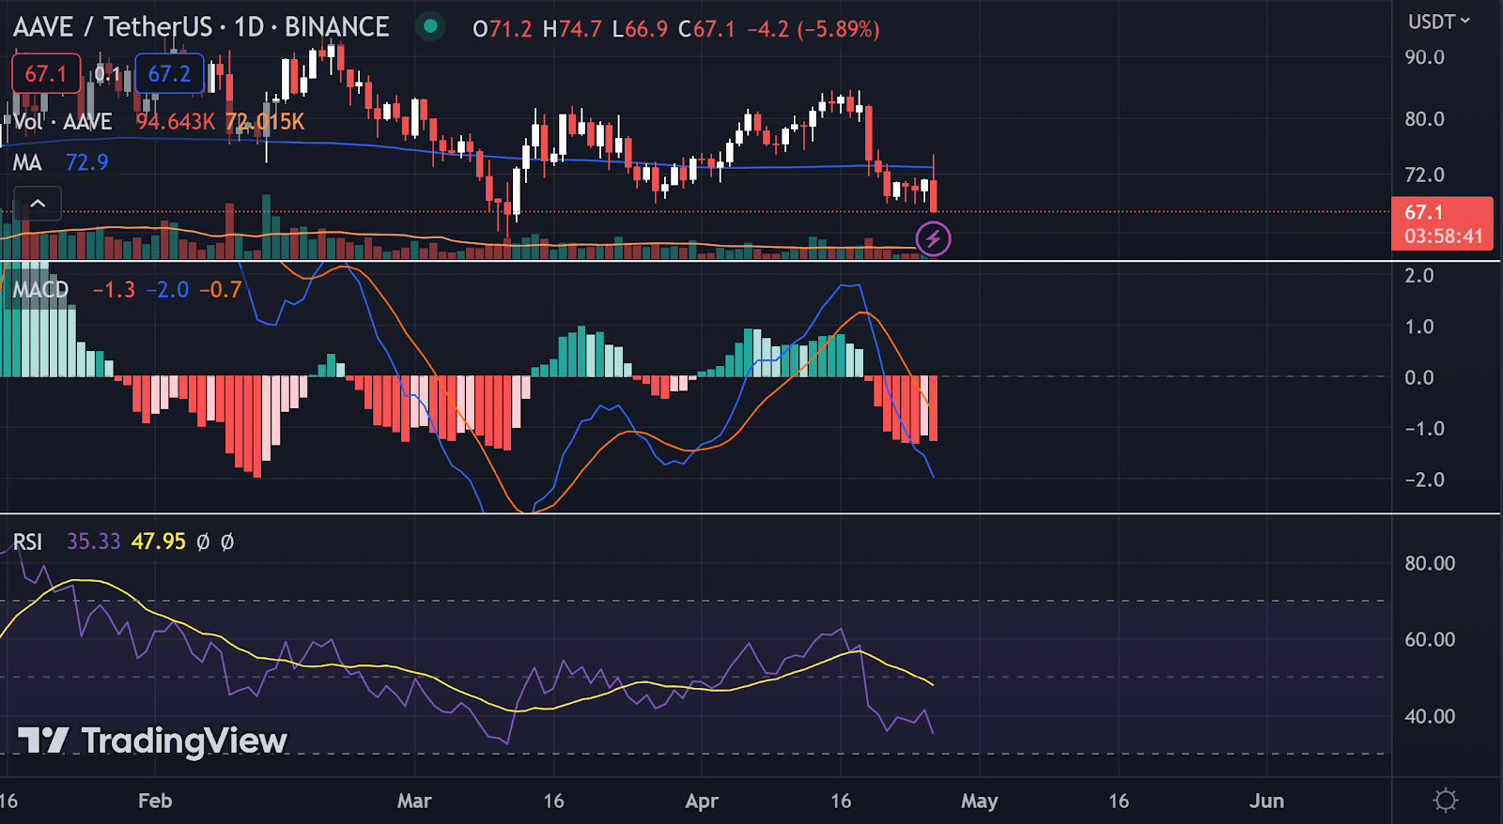Click the volume value 94.643K
Image resolution: width=1503 pixels, height=824 pixels.
click(x=176, y=122)
